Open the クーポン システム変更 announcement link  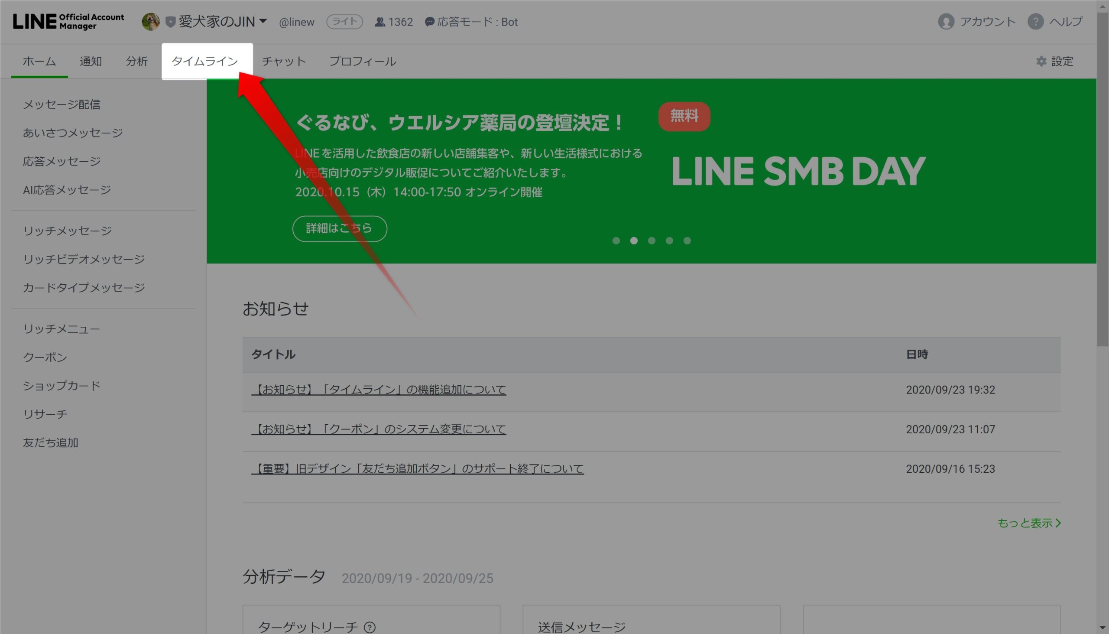click(x=379, y=429)
